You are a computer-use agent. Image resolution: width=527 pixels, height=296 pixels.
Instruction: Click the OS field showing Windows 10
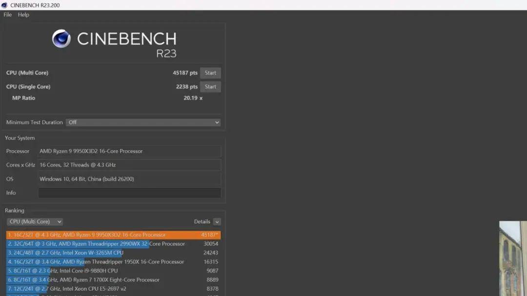pos(129,179)
